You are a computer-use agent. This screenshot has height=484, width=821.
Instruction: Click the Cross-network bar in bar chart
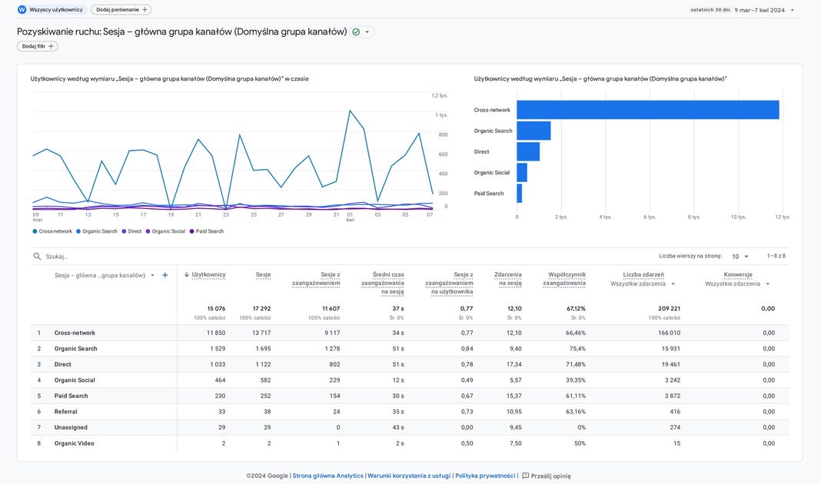(647, 110)
